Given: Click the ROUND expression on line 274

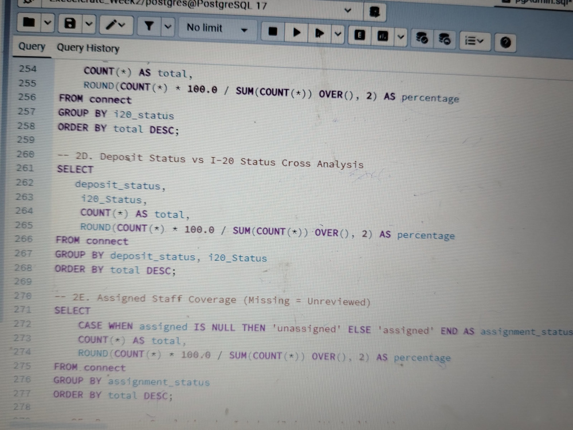Looking at the screenshot, I should tap(264, 355).
